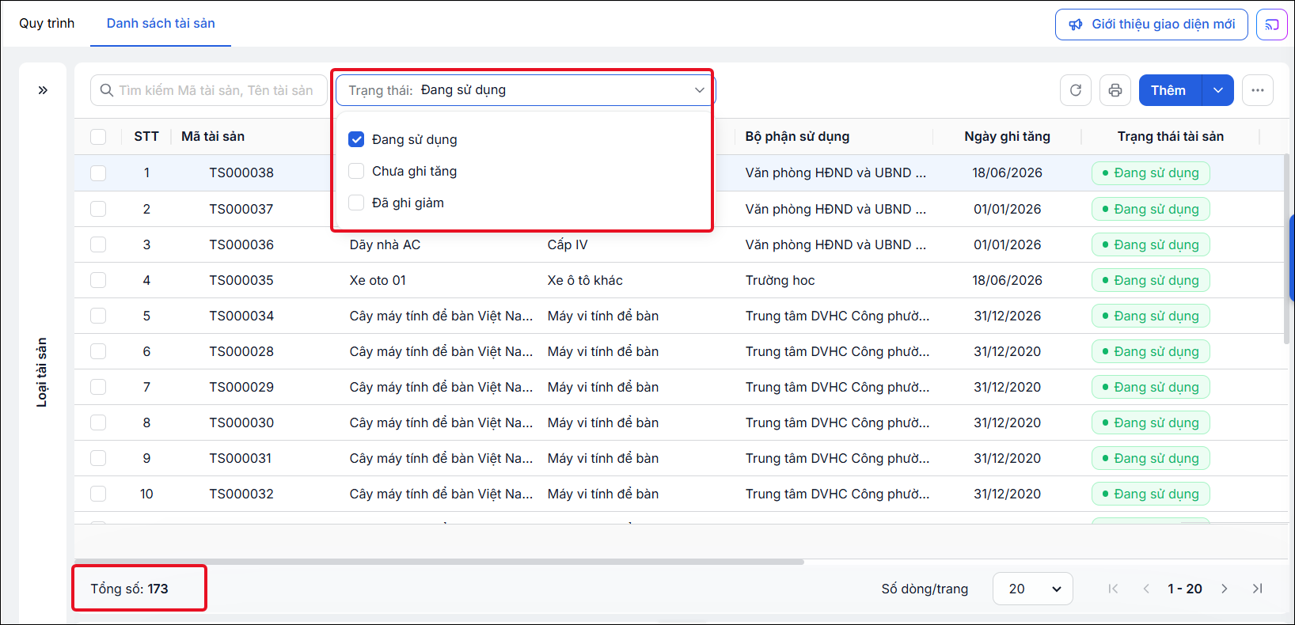Click the Xe ô tô khác cell
Screen dimensions: 1295x625
tap(585, 280)
